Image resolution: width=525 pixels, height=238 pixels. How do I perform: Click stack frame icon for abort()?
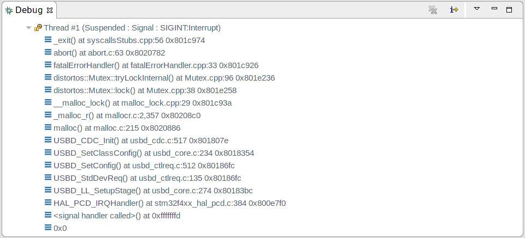(x=48, y=52)
